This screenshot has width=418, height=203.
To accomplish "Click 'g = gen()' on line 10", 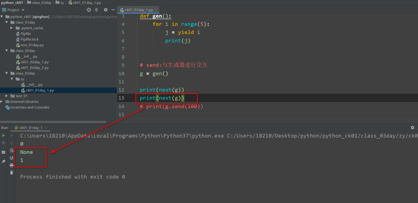I will tap(154, 73).
